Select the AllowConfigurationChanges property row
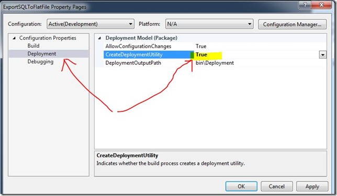Screen dimensions: 337x196 (215, 46)
